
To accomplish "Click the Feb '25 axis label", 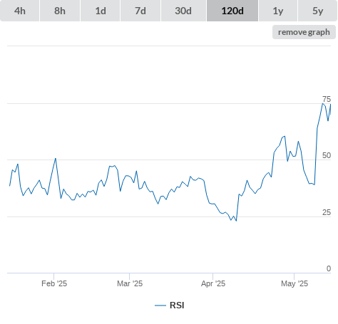I will [54, 283].
